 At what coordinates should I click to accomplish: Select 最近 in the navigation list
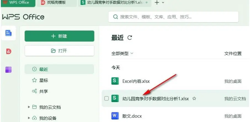(59, 69)
